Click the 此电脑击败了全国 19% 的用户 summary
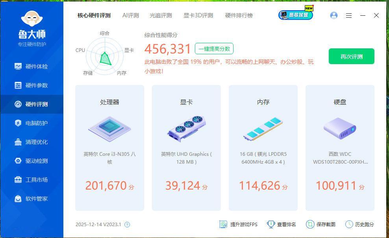 (x=229, y=66)
